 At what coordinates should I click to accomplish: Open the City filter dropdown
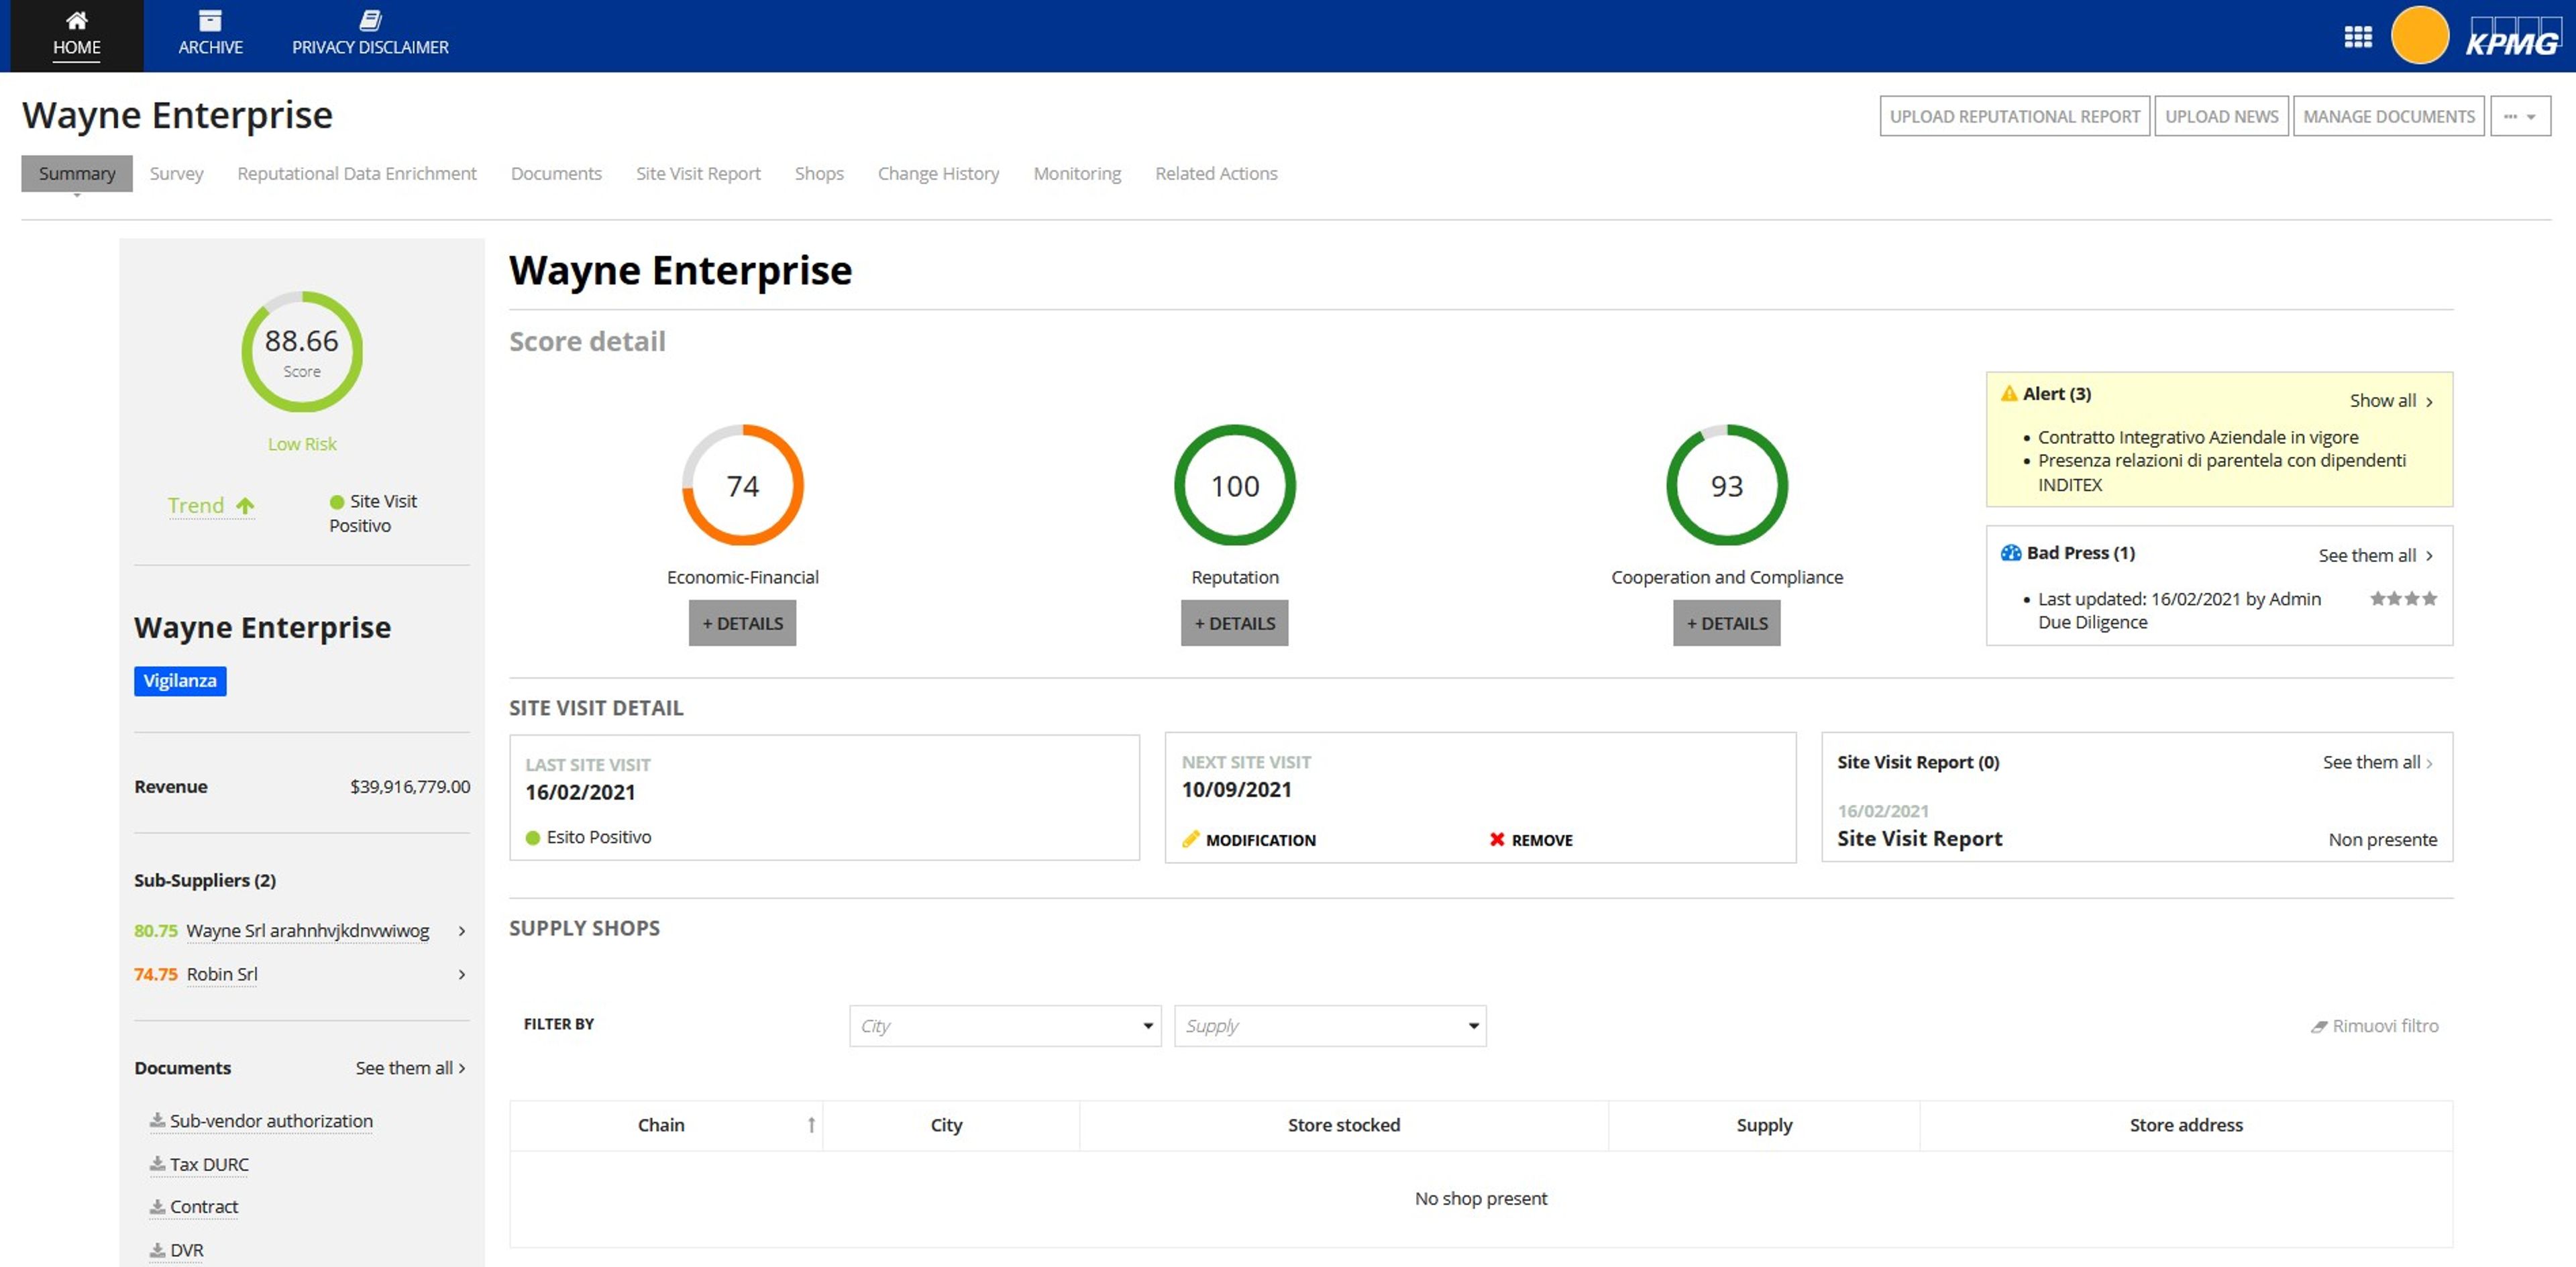point(1005,1026)
